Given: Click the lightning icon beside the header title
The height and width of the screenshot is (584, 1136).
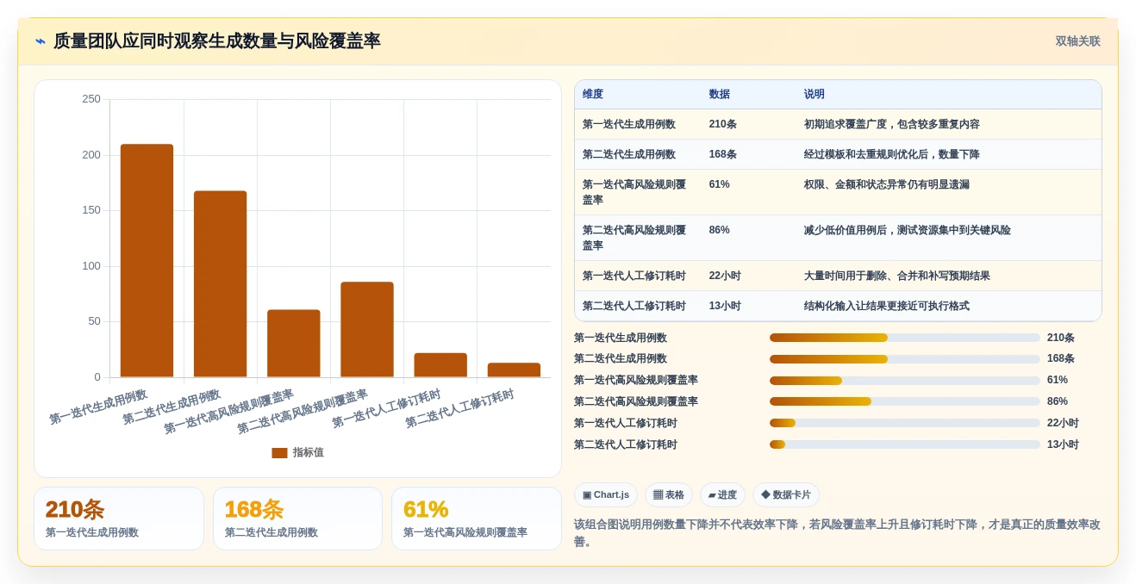Looking at the screenshot, I should (x=41, y=41).
